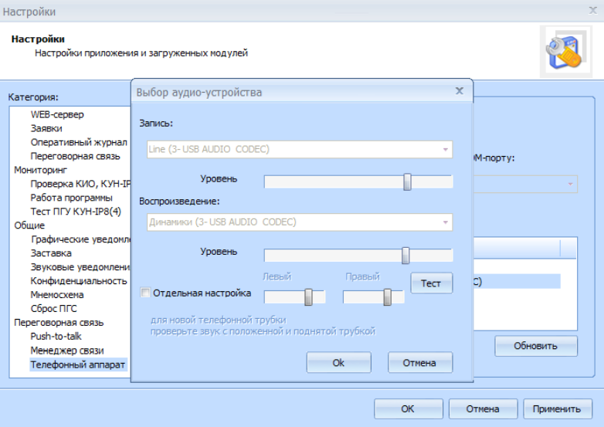Enable the Отдельная настройка checkbox
The height and width of the screenshot is (427, 604).
[x=145, y=293]
